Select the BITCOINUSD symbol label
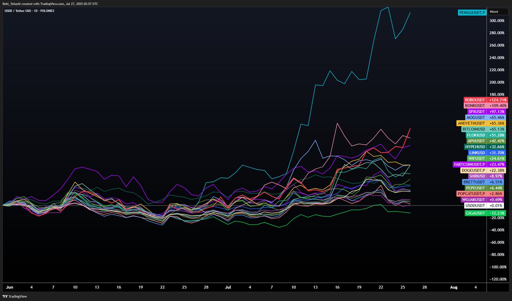Viewport: 512px width, 301px height. point(474,129)
